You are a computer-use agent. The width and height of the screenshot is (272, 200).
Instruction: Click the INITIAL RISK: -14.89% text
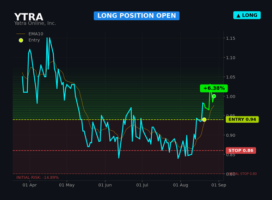pos(38,178)
